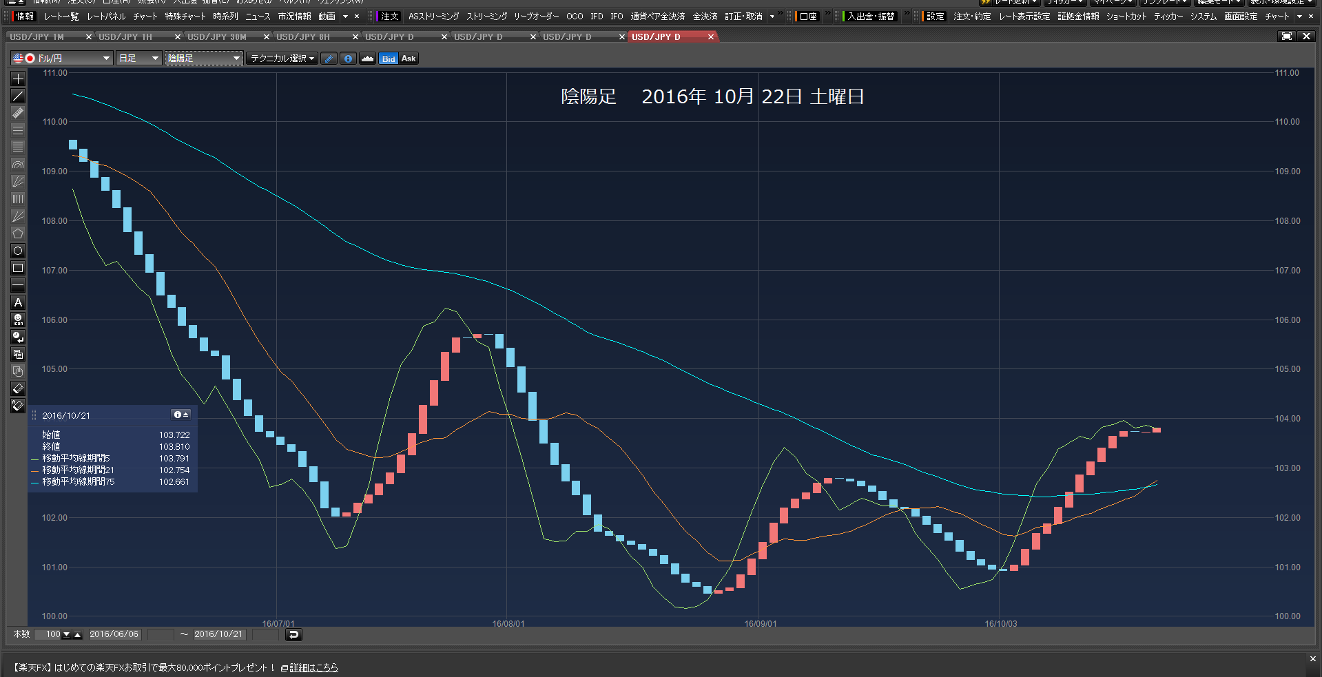Select the text annotation tool
This screenshot has height=677, width=1322.
pyautogui.click(x=18, y=302)
